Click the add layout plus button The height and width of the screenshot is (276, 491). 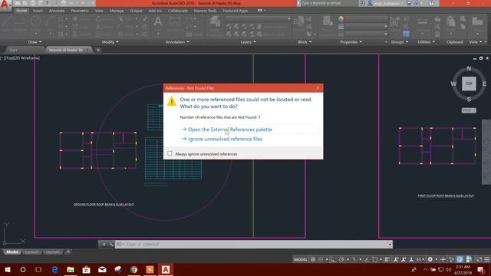[68, 252]
